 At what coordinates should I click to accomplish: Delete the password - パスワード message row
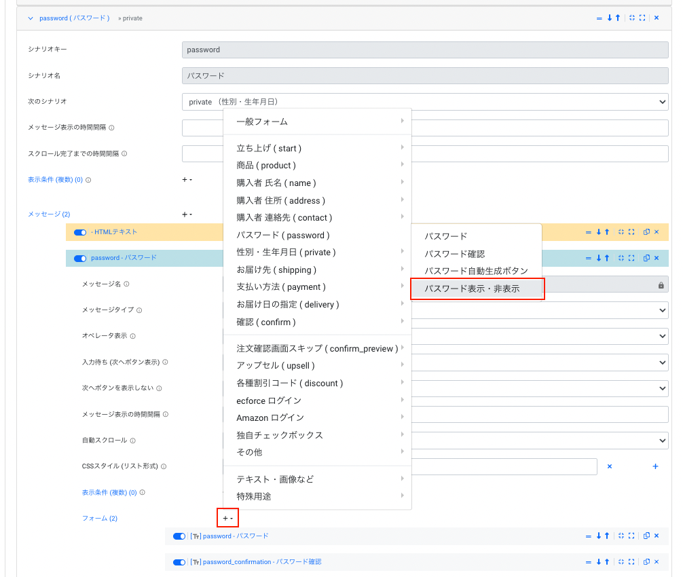click(657, 258)
